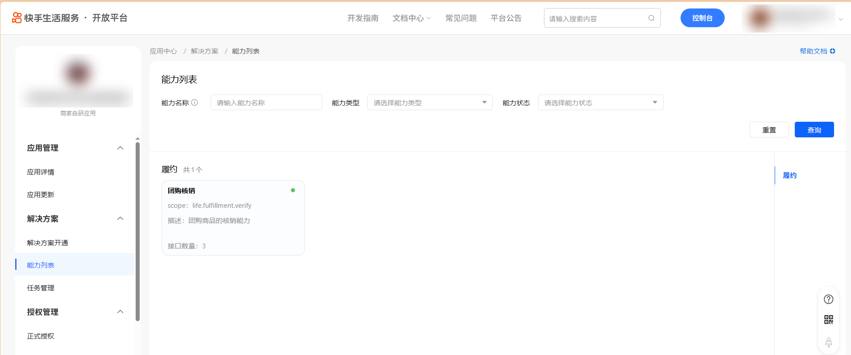Select 任务管理 in the sidebar
Image resolution: width=851 pixels, height=355 pixels.
(41, 288)
